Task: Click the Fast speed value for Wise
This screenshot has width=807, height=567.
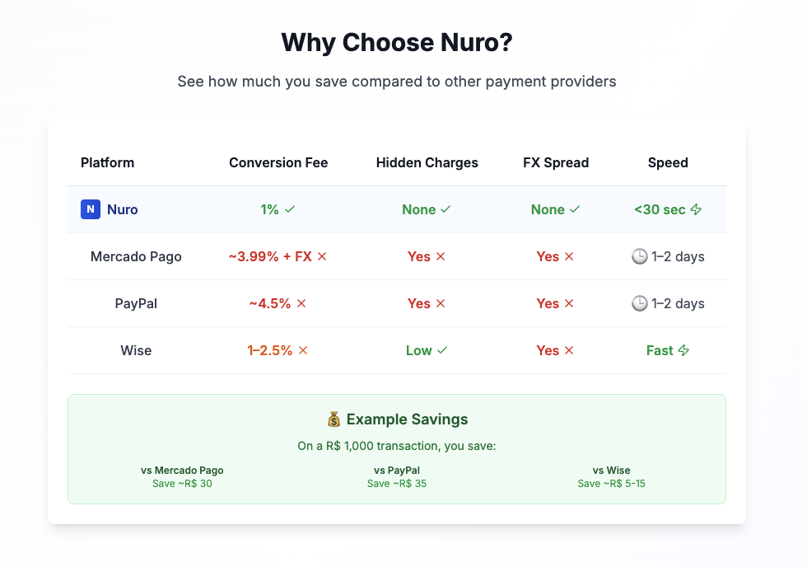Action: click(x=660, y=350)
